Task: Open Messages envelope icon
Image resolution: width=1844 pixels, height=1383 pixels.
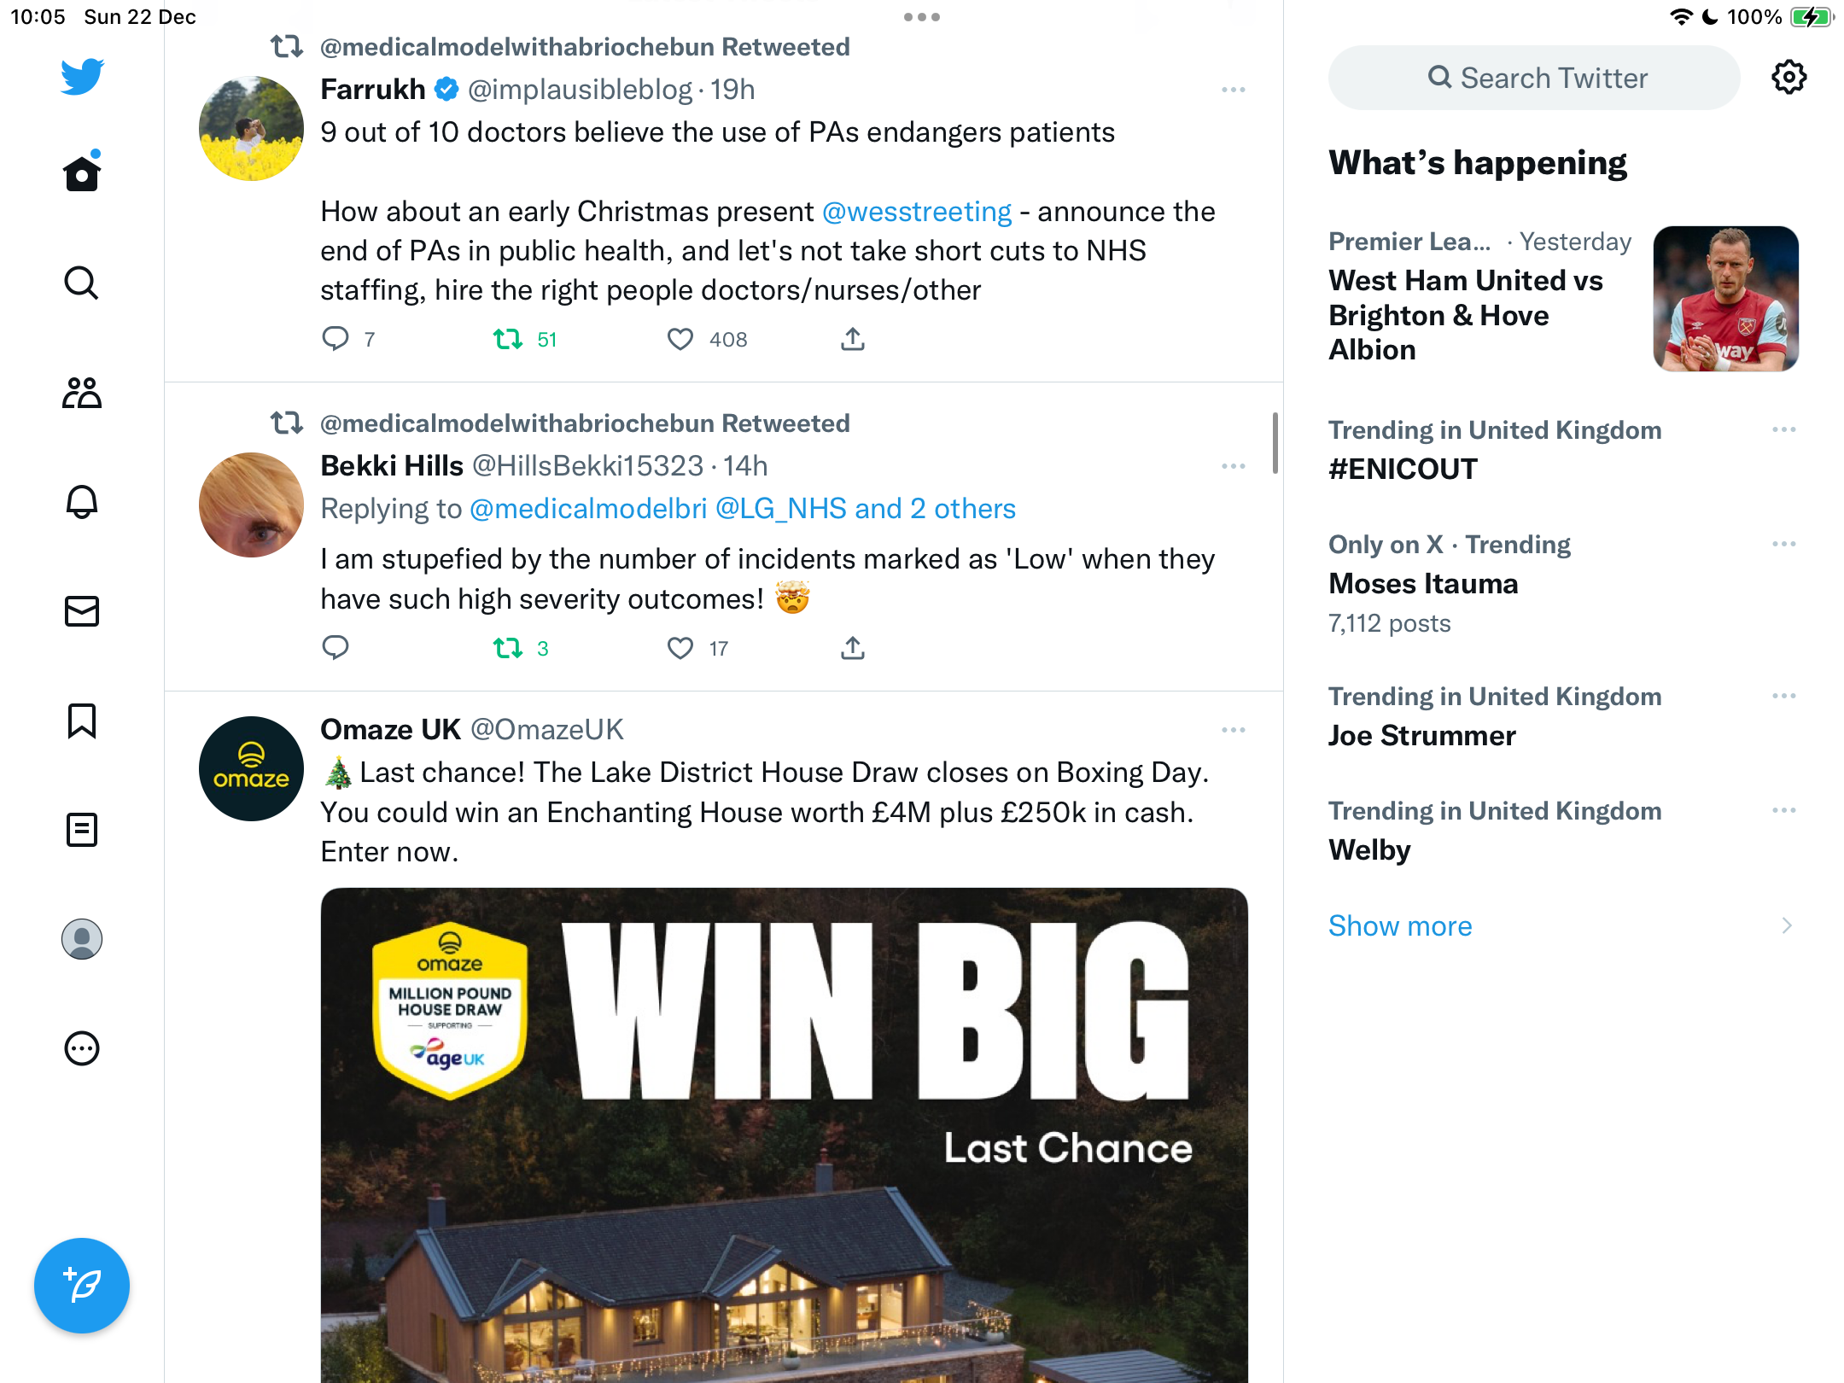Action: [x=82, y=611]
